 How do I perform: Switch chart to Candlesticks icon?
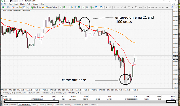64,7
